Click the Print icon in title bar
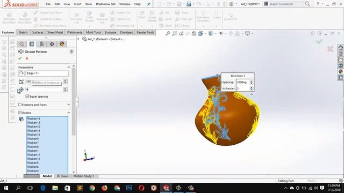Image resolution: width=344 pixels, height=193 pixels. tap(189, 4)
